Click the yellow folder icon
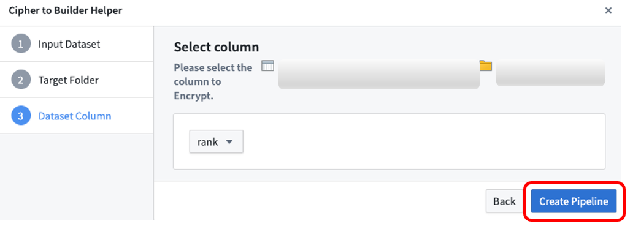The width and height of the screenshot is (633, 229). tap(486, 66)
